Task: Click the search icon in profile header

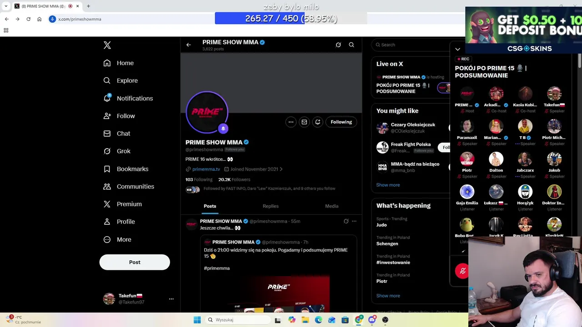Action: pos(351,45)
